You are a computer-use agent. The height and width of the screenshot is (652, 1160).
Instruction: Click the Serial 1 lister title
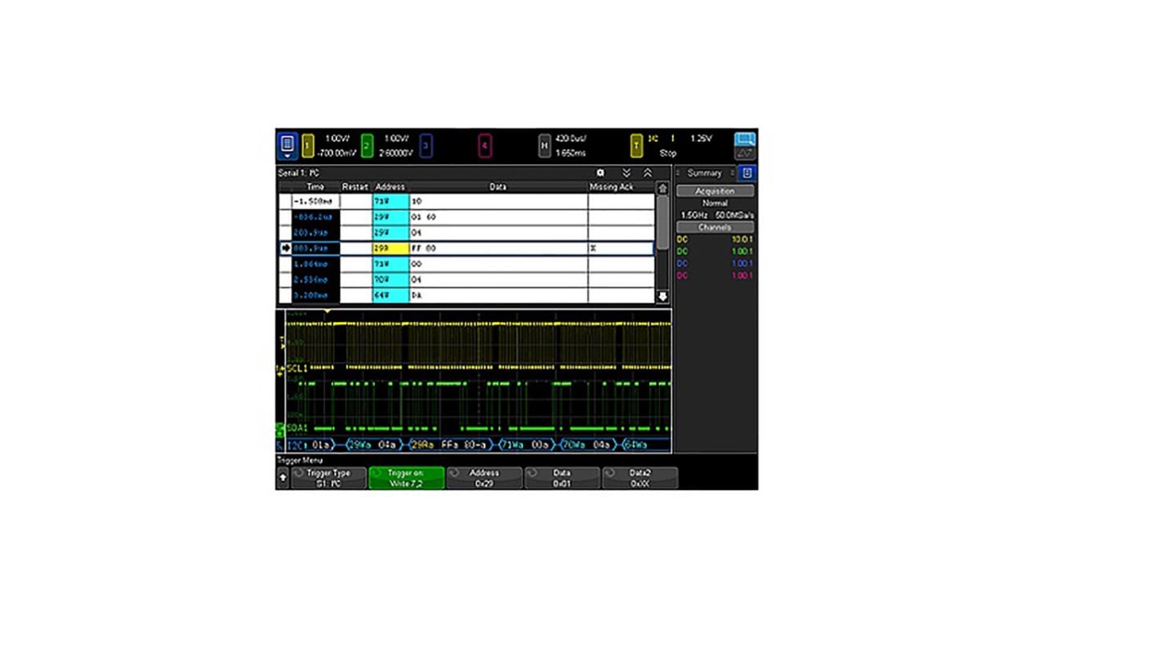coord(299,173)
